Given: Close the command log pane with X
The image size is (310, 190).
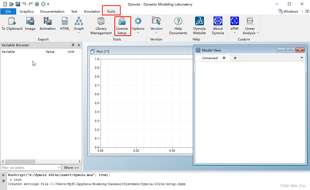Looking at the screenshot, I should click(x=3, y=175).
